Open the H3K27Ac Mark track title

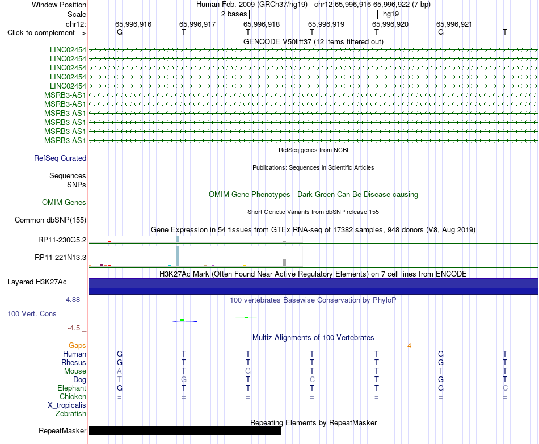313,274
